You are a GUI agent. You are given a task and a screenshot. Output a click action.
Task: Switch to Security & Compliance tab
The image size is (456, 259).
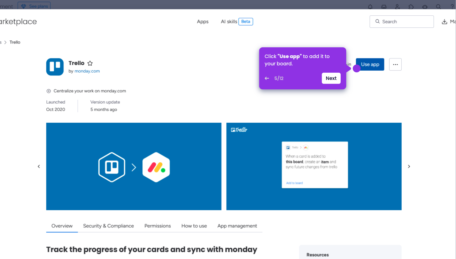108,226
